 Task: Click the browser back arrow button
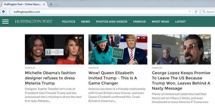[3, 12]
